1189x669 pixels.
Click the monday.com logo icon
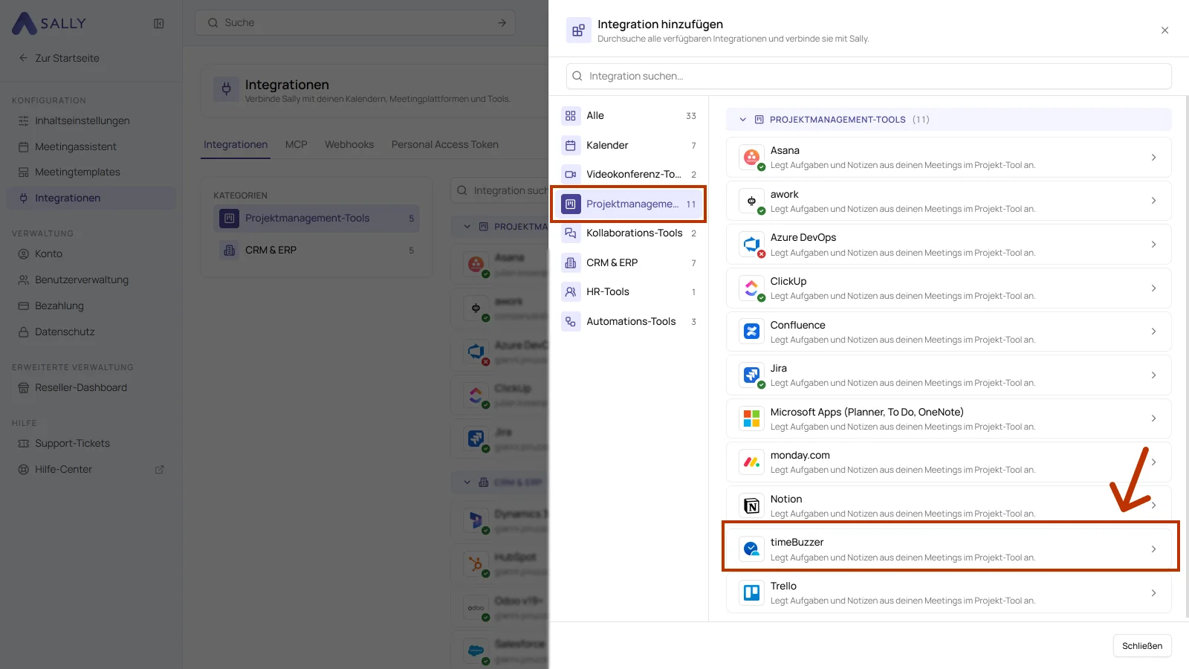(x=751, y=462)
